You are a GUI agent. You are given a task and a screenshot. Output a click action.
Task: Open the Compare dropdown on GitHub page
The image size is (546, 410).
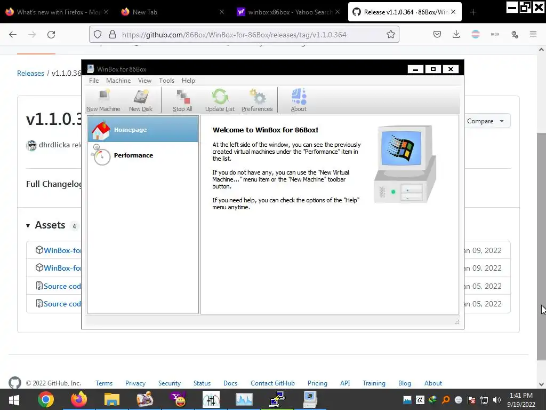(485, 121)
